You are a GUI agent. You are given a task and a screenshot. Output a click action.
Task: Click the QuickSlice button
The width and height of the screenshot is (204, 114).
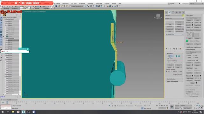[189, 73]
